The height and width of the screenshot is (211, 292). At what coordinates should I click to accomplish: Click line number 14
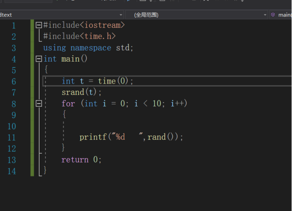[x=12, y=171]
